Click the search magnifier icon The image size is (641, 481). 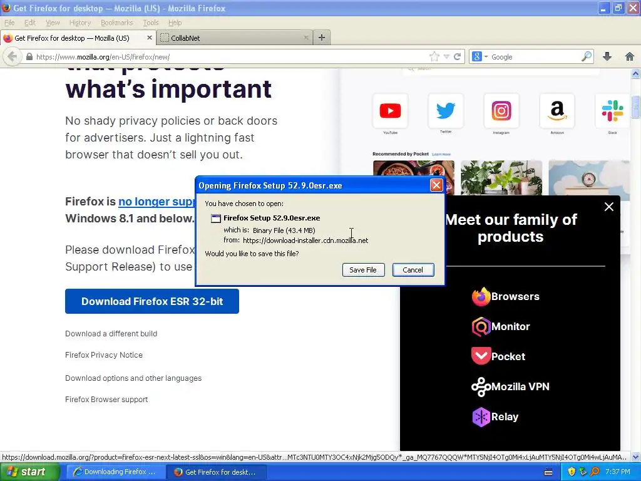tap(586, 56)
